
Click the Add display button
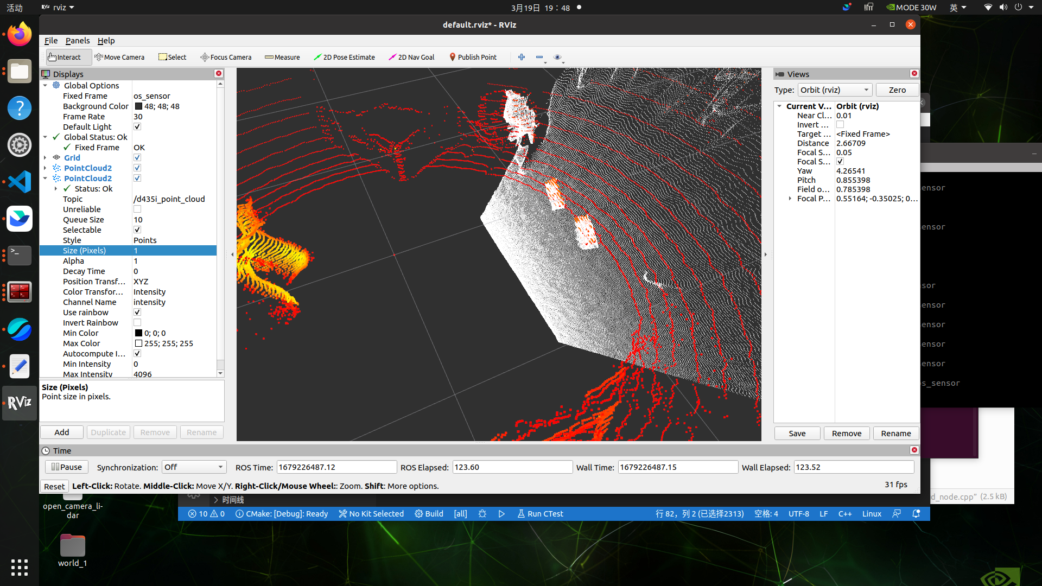coord(61,432)
